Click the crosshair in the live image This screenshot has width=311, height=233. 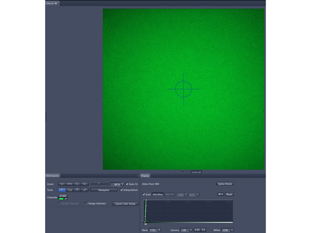tap(183, 89)
